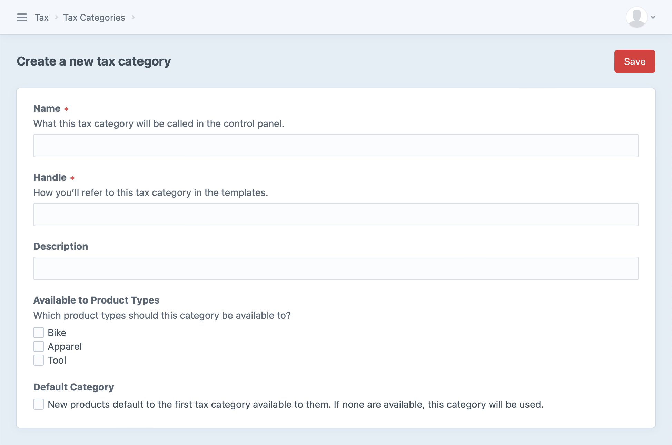Enable the Default Category checkbox
The width and height of the screenshot is (672, 445).
click(x=38, y=404)
